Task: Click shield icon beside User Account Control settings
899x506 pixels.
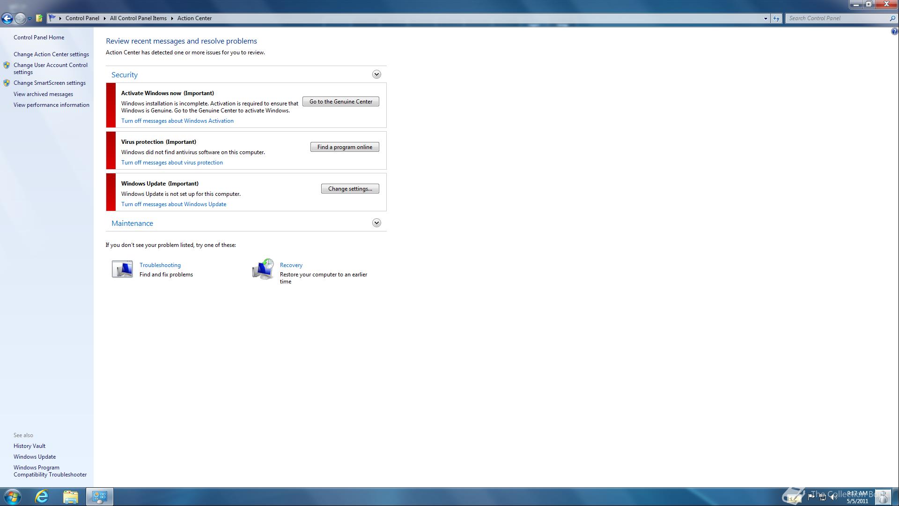Action: click(x=7, y=65)
